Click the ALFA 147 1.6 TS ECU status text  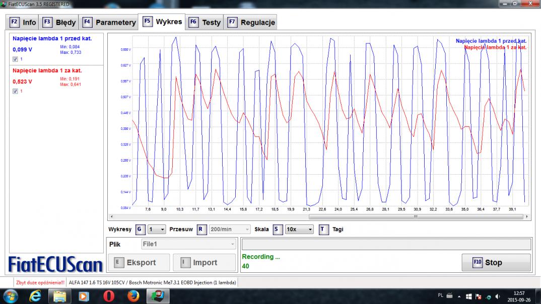(x=152, y=283)
